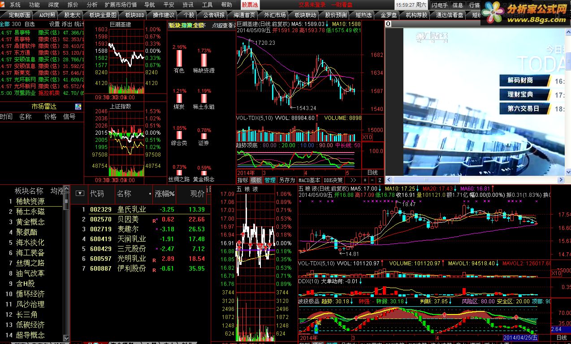Click 设置 in the ticker panel
The width and height of the screenshot is (571, 344).
[54, 24]
